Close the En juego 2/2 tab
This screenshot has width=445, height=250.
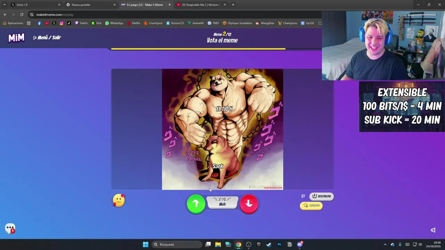(x=170, y=5)
